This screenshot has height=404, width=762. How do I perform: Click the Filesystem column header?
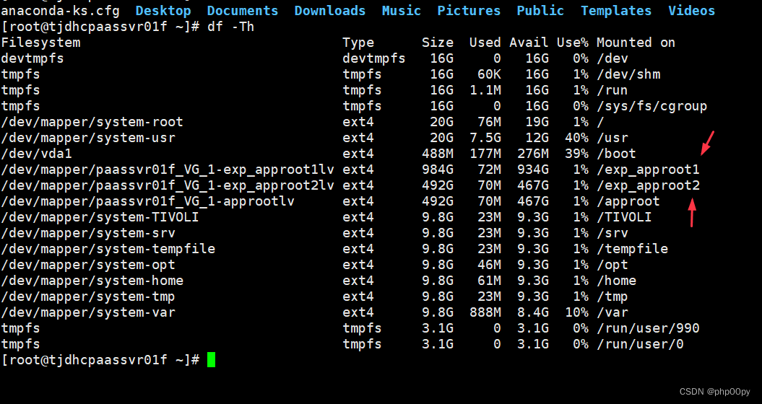pyautogui.click(x=41, y=43)
